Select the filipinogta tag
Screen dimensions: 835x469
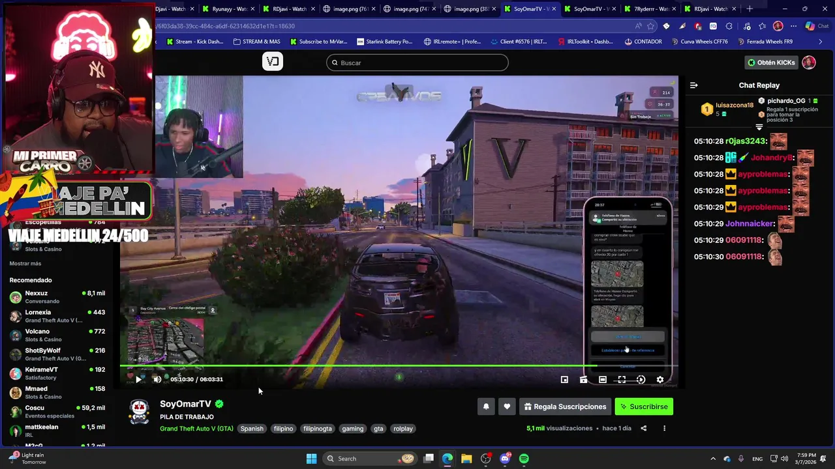coord(318,429)
